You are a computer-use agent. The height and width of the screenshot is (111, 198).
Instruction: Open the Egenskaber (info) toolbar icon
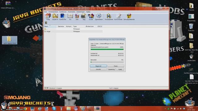click(x=99, y=17)
